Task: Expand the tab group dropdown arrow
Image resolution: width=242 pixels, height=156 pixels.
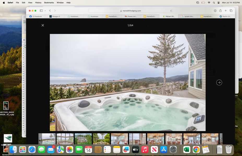Action: (x=45, y=11)
